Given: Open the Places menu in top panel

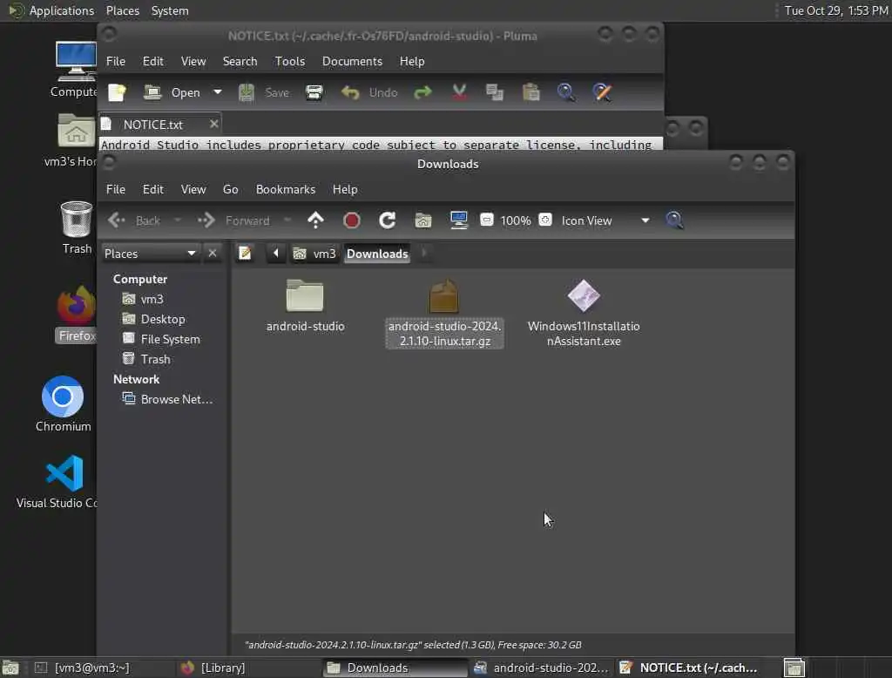Looking at the screenshot, I should click(122, 10).
